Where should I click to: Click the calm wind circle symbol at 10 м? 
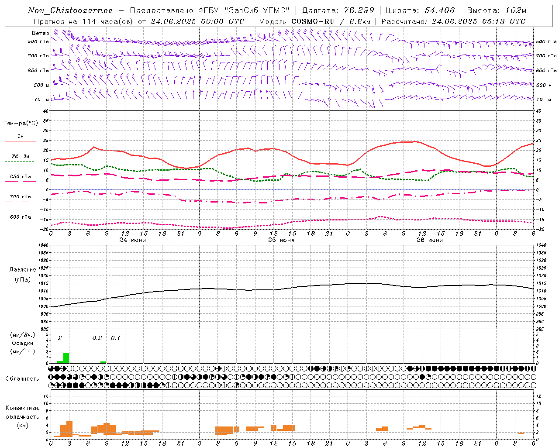pyautogui.click(x=329, y=100)
